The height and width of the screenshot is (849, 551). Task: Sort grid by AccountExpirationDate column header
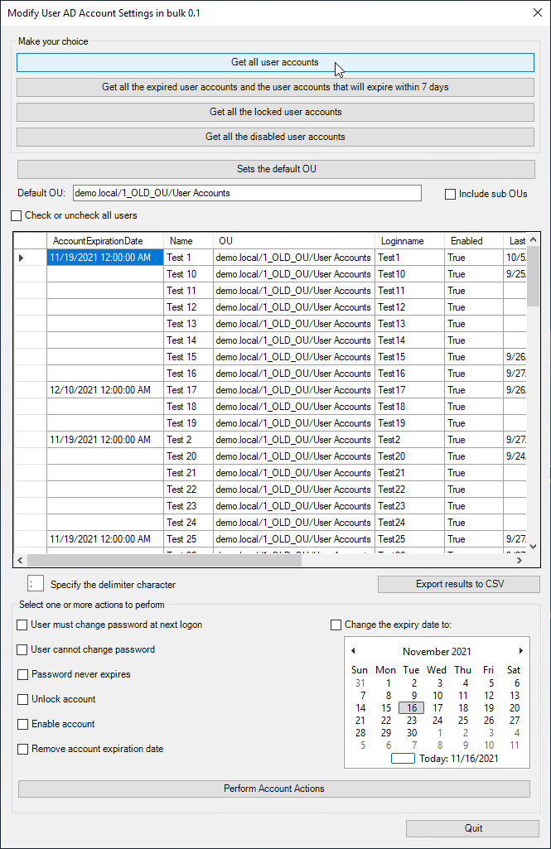pyautogui.click(x=104, y=241)
